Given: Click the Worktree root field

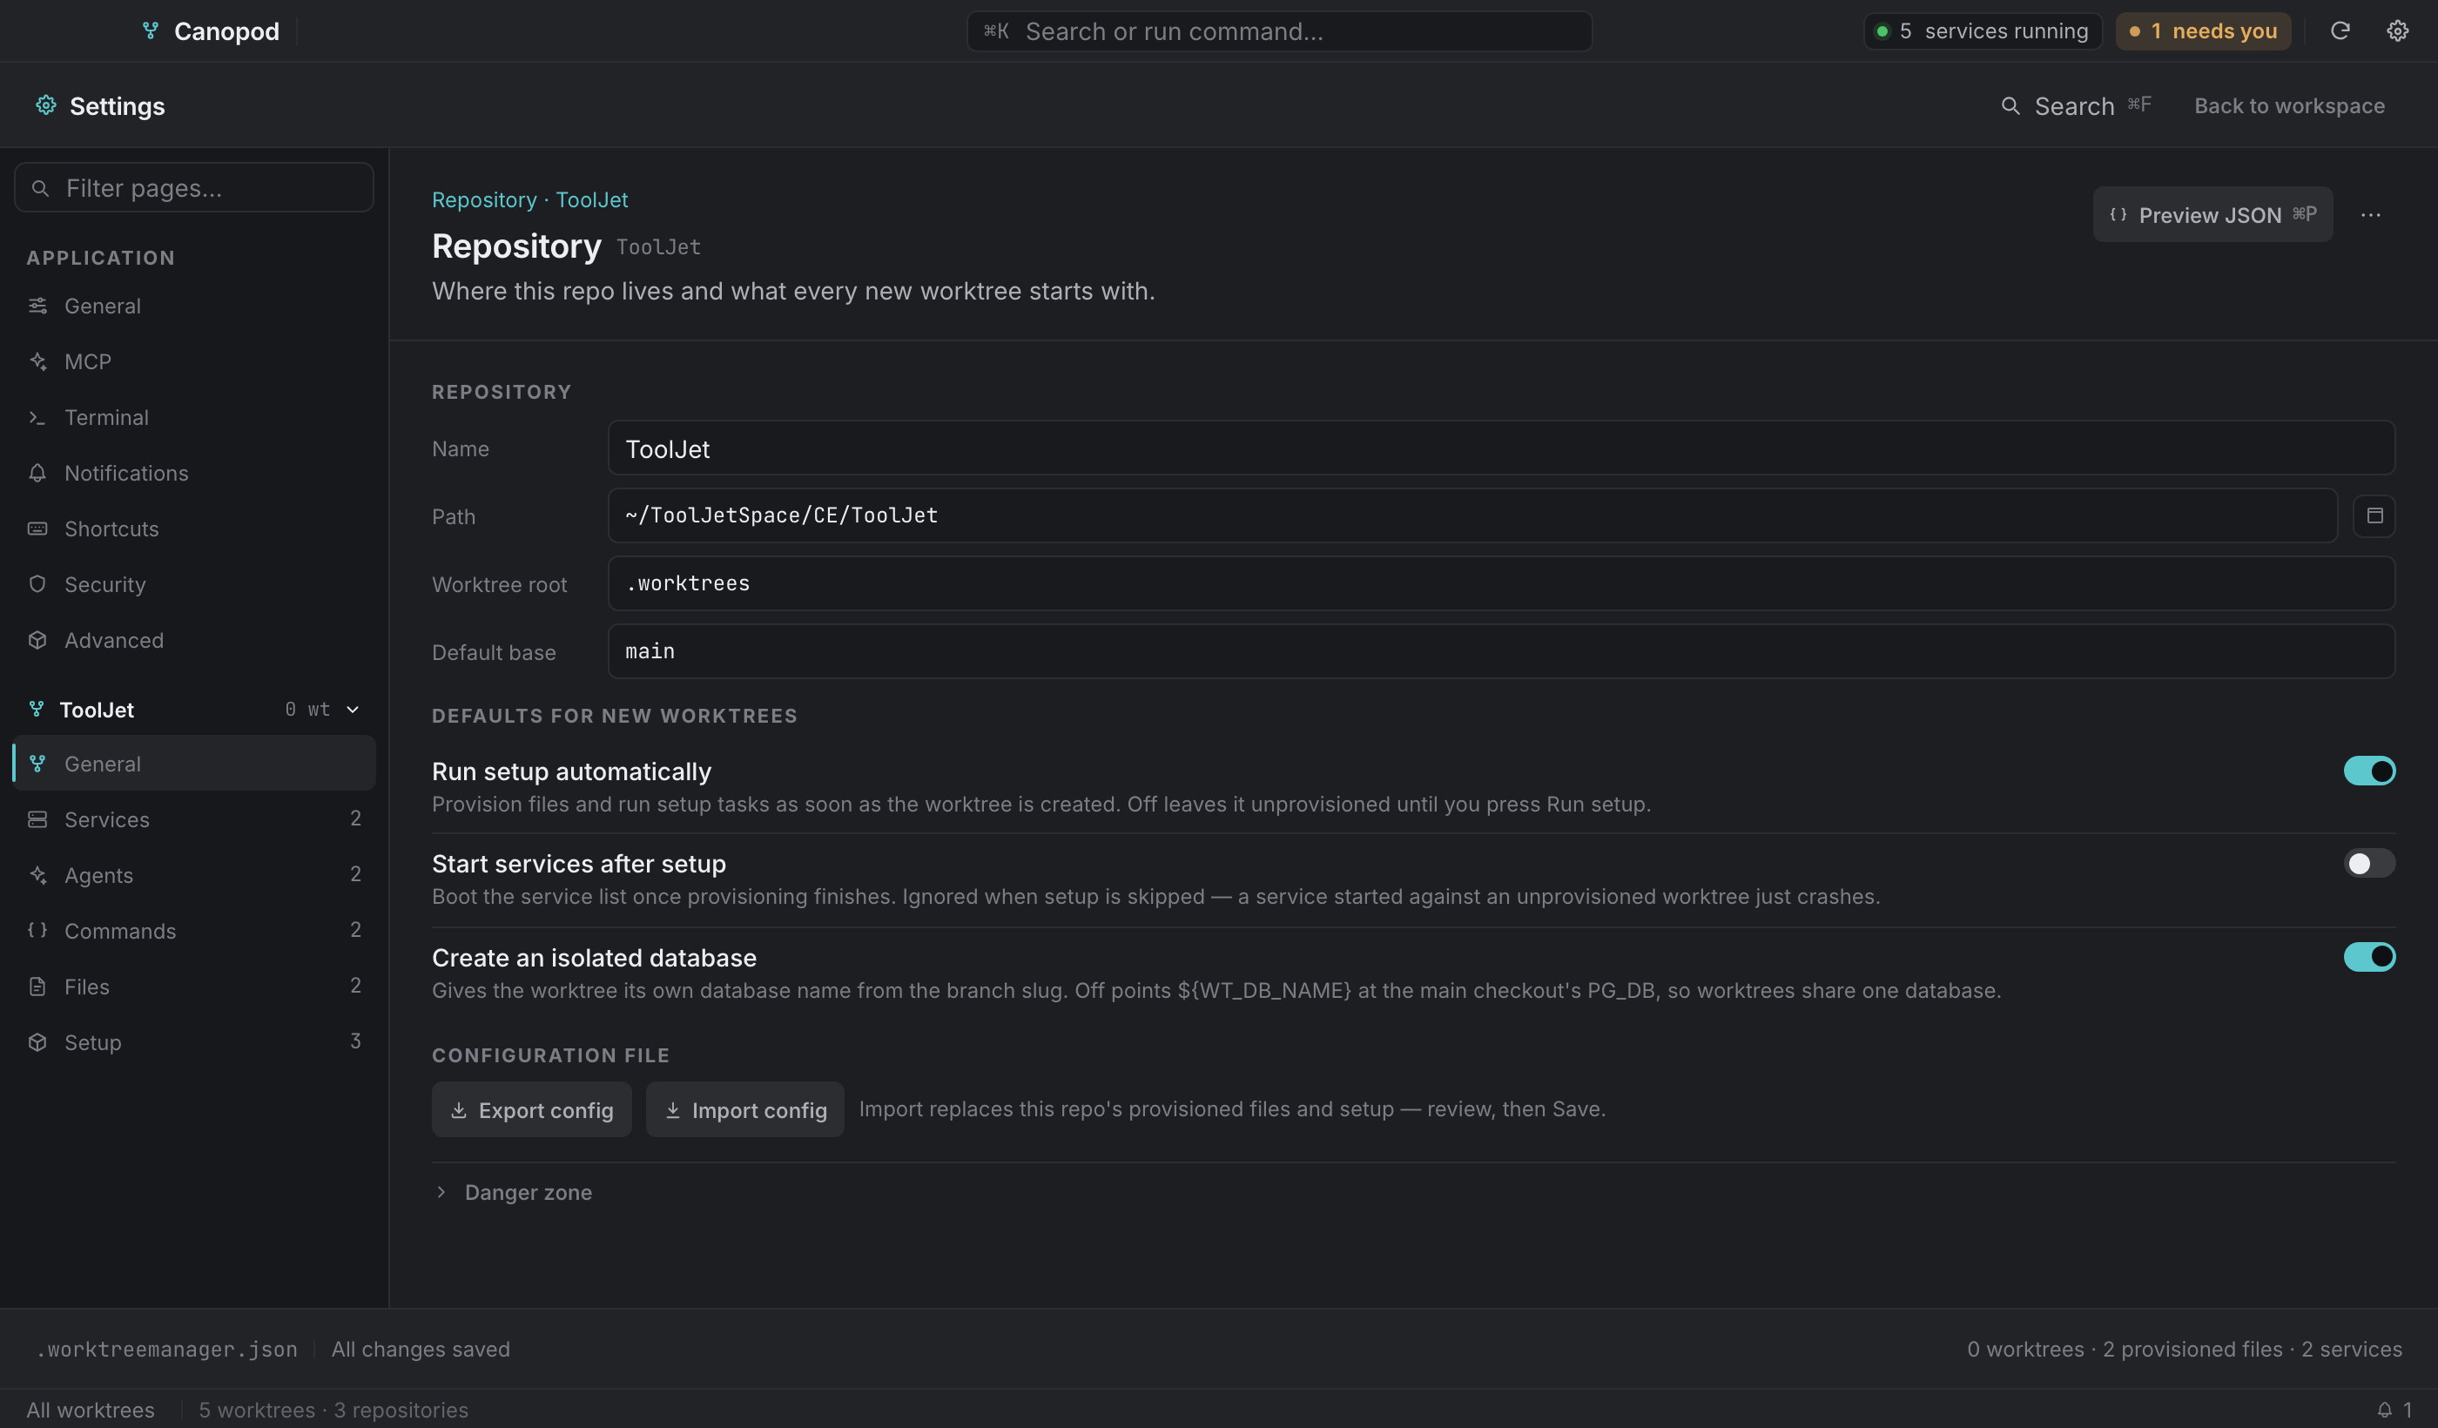Looking at the screenshot, I should click(x=1501, y=583).
